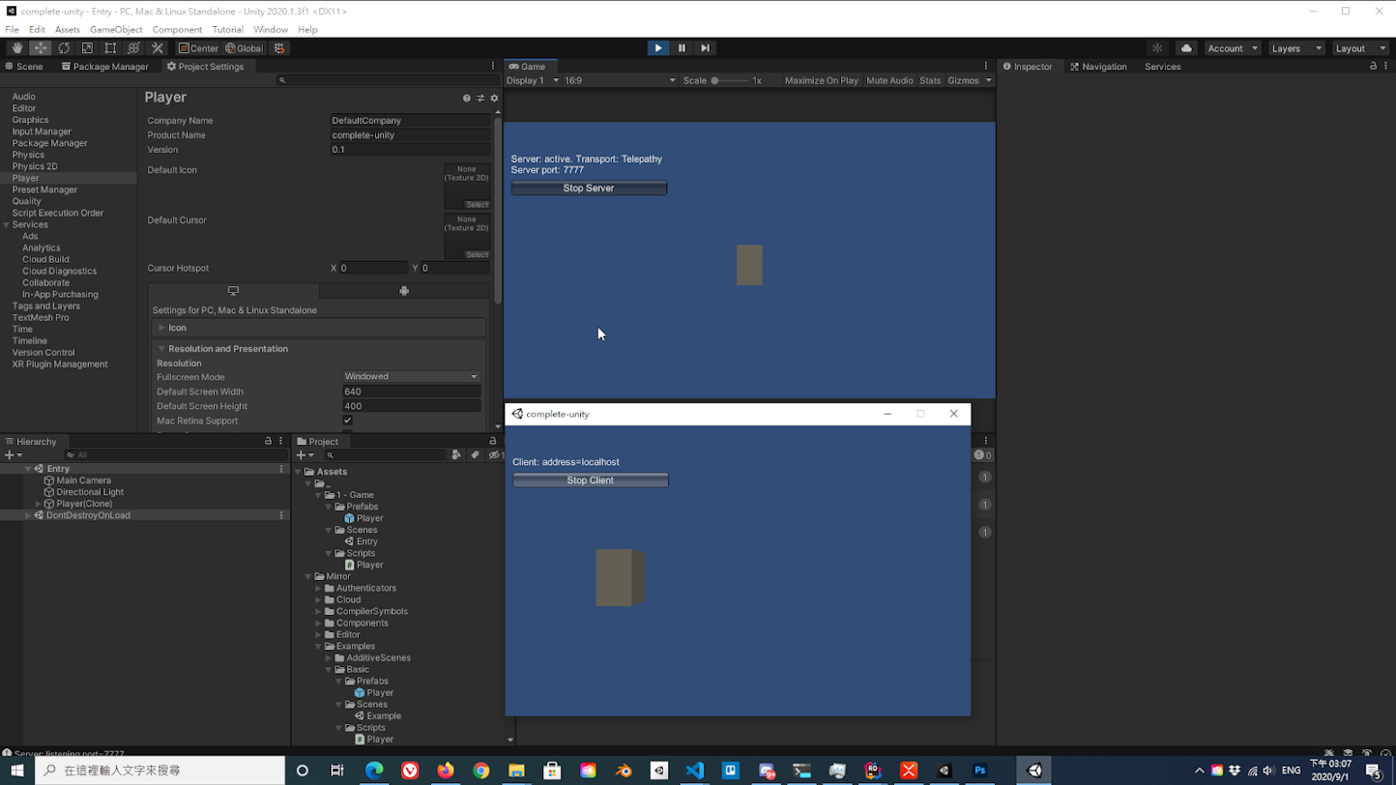The width and height of the screenshot is (1396, 785).
Task: Switch to Services tab
Action: click(x=1162, y=67)
